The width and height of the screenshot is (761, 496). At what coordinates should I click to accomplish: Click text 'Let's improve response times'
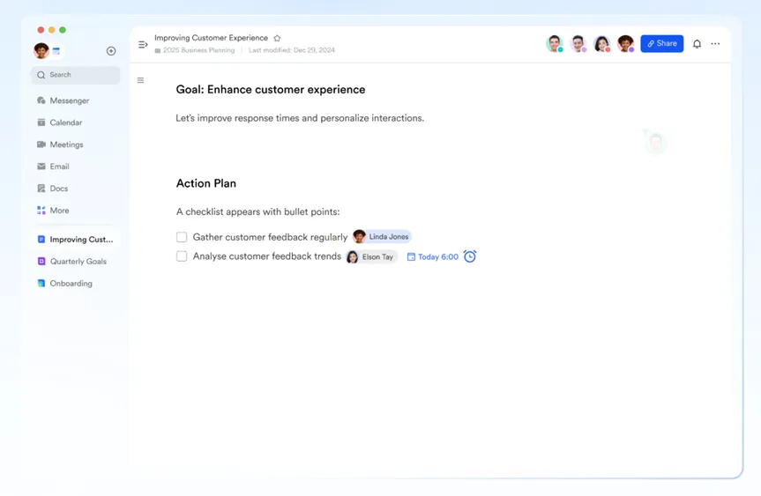pos(237,118)
